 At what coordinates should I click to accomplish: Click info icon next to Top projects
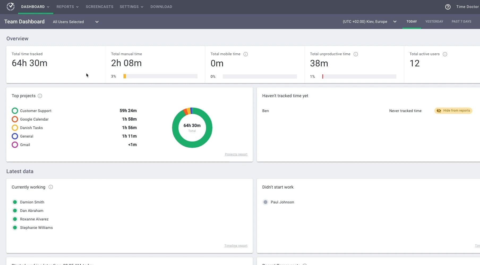point(40,96)
